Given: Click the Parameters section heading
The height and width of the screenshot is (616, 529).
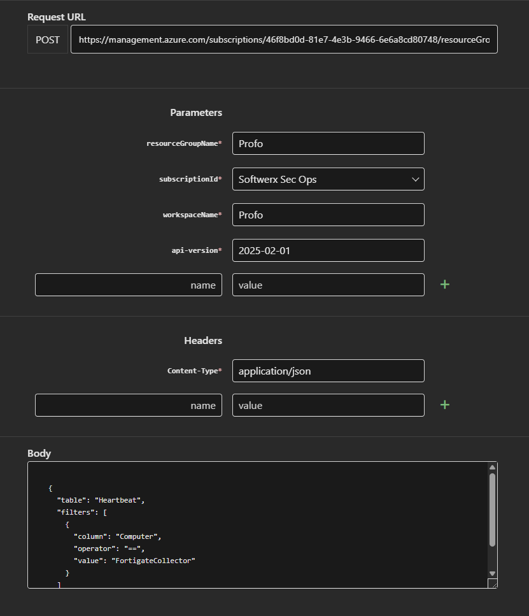Looking at the screenshot, I should pos(196,113).
